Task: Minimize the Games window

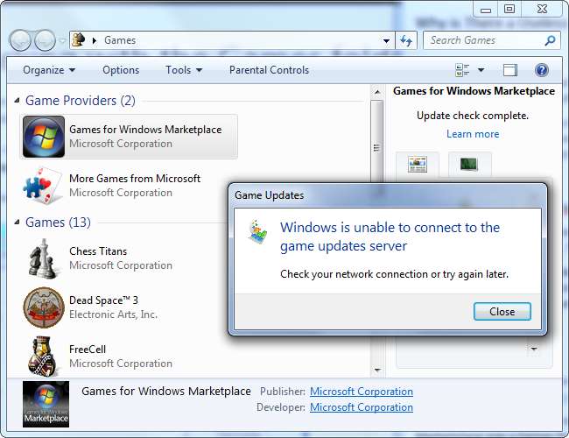Action: pos(486,10)
